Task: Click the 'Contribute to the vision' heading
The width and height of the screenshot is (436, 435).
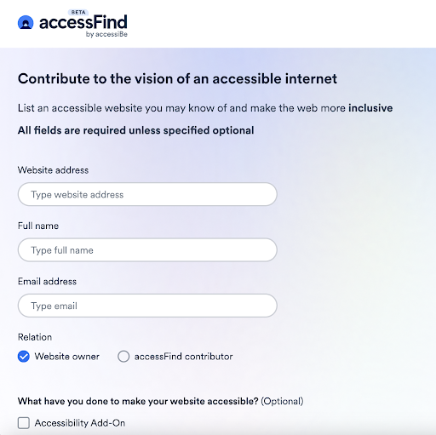Action: [177, 78]
